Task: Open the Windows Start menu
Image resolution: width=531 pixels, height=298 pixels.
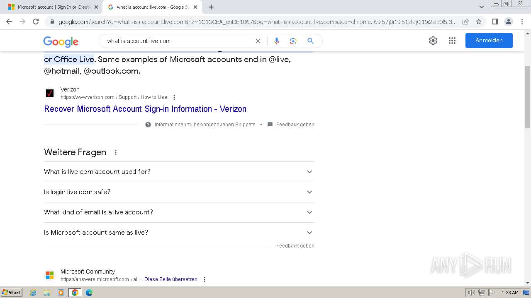Action: (x=12, y=293)
